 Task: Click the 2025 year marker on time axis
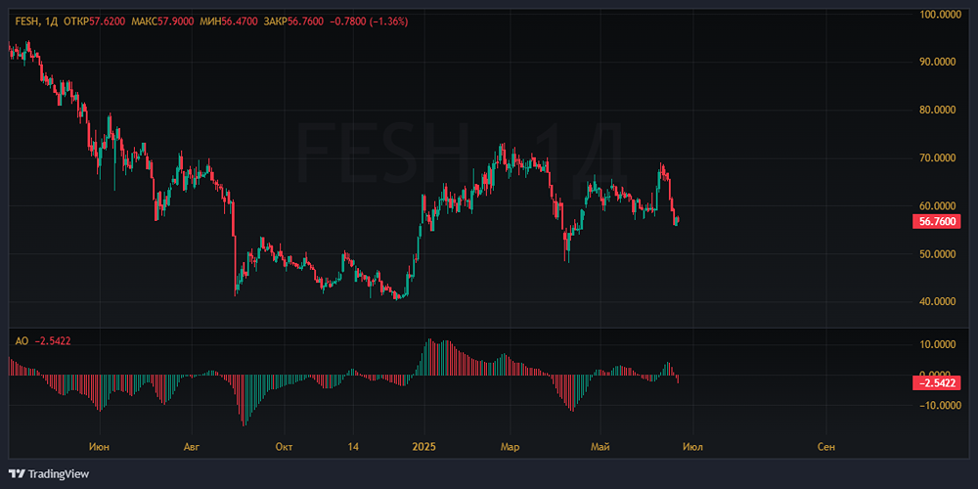pos(424,447)
